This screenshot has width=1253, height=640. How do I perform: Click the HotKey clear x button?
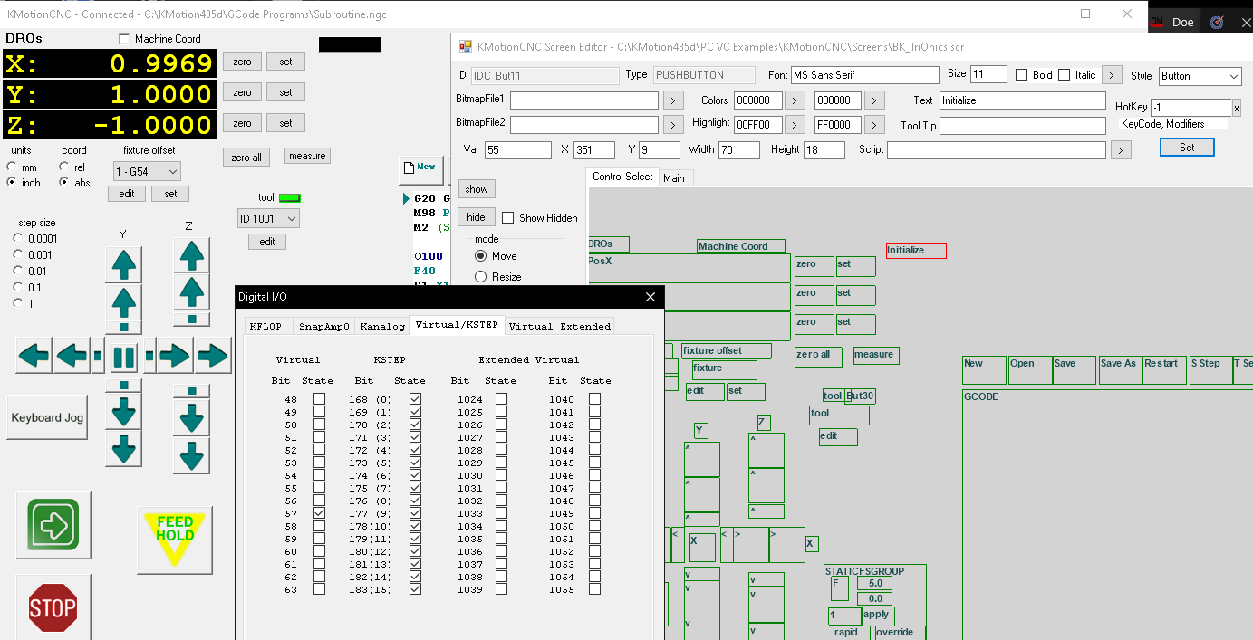1237,108
